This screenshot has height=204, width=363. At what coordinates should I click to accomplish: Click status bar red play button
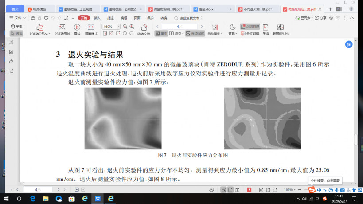tap(249, 190)
